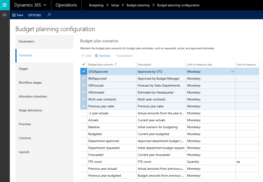Click the Translations button
The width and height of the screenshot is (263, 182).
coord(125,56)
